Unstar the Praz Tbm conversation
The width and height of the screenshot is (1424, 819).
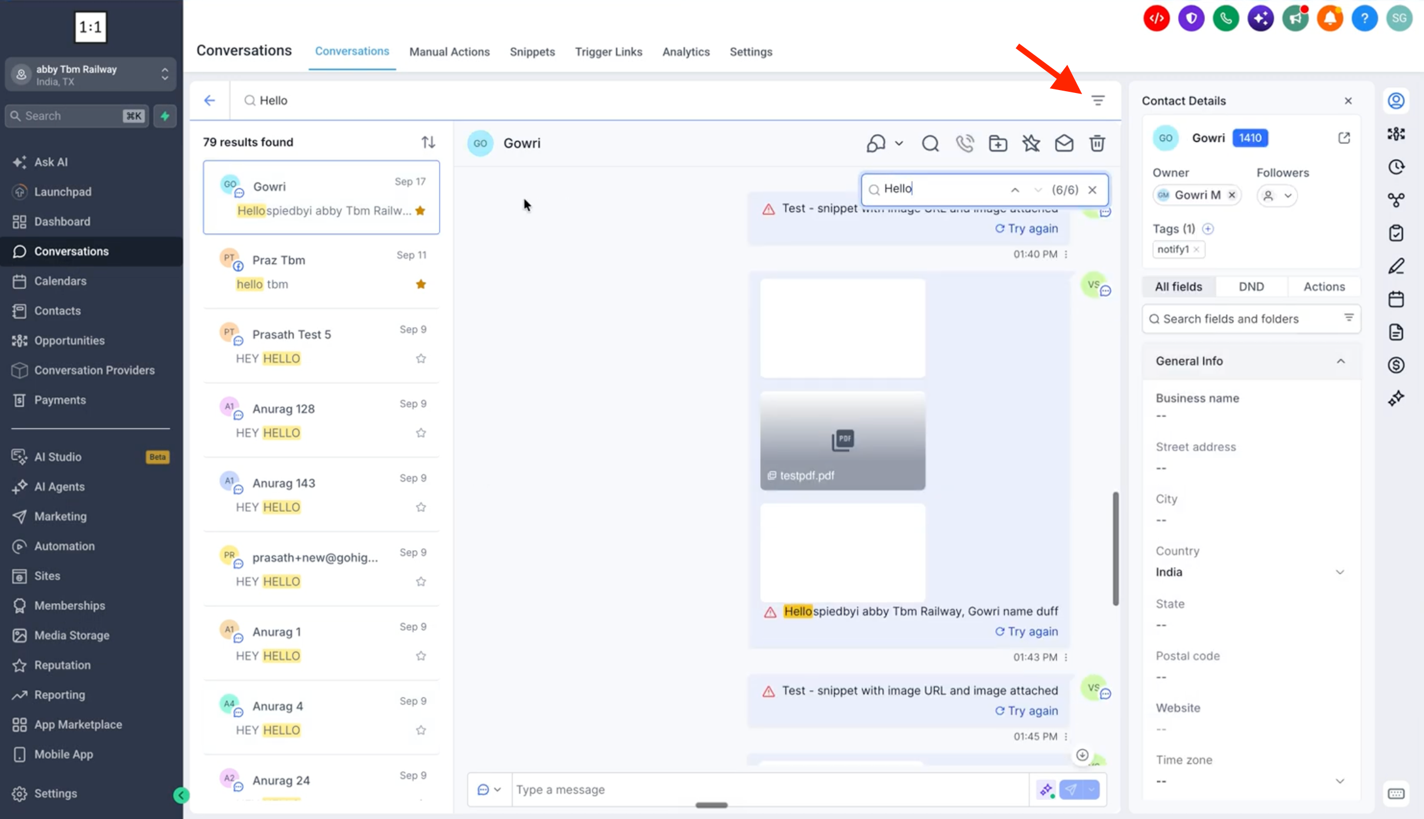click(421, 284)
